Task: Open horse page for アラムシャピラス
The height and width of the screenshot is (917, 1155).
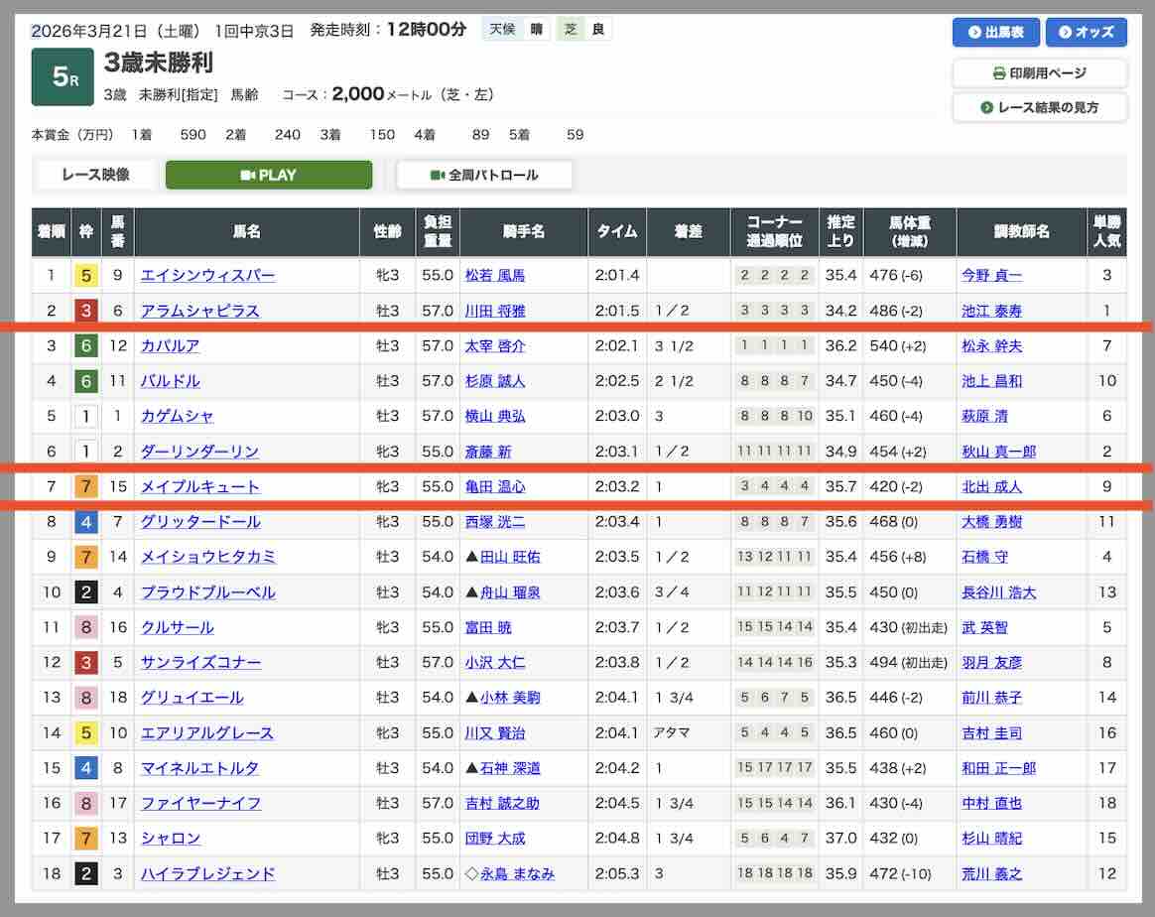Action: tap(199, 312)
